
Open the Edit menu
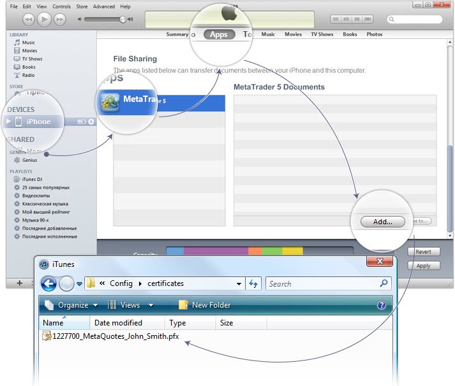(27, 6)
